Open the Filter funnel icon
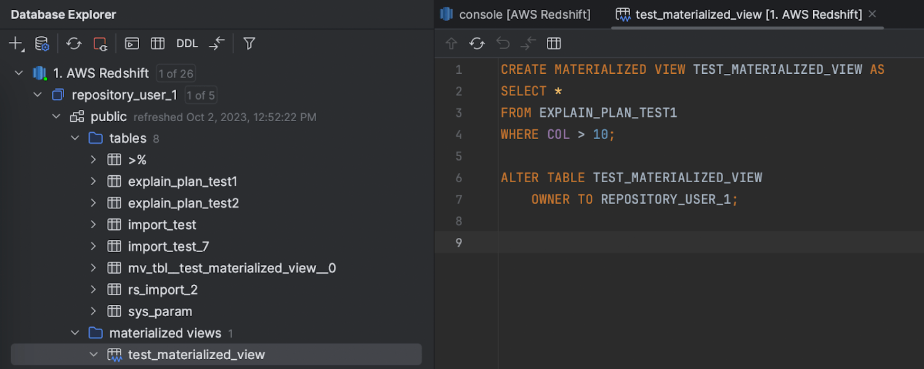The image size is (924, 369). pyautogui.click(x=249, y=44)
